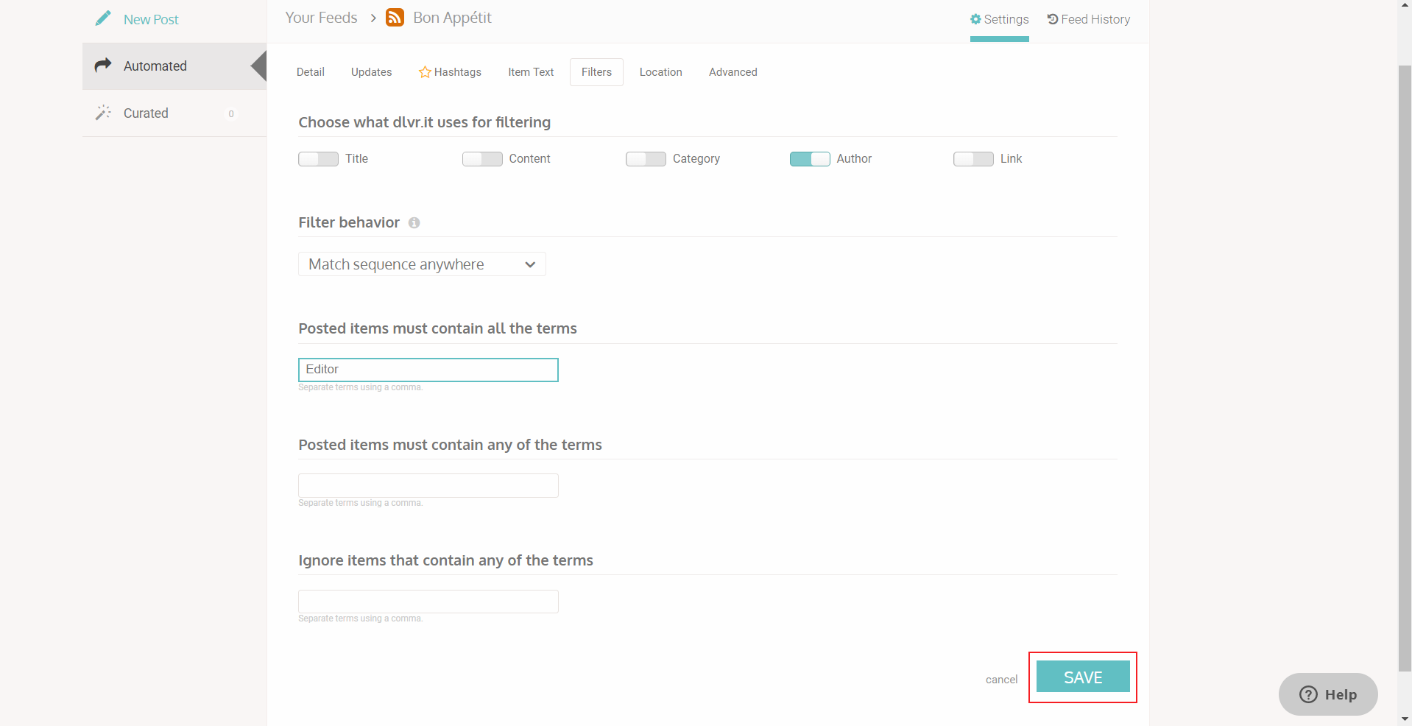Click the Help question mark icon
This screenshot has height=726, width=1412.
coord(1308,694)
